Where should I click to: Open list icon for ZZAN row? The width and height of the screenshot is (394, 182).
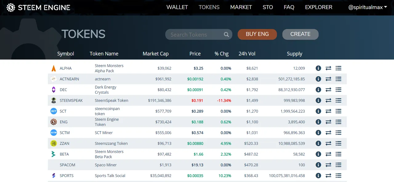click(x=339, y=144)
